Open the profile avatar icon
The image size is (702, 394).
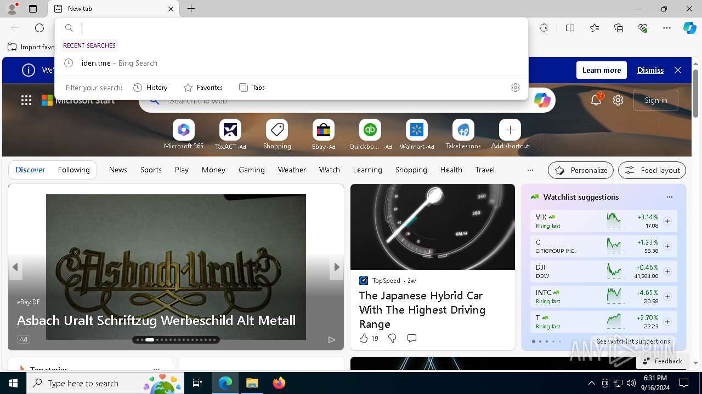12,9
